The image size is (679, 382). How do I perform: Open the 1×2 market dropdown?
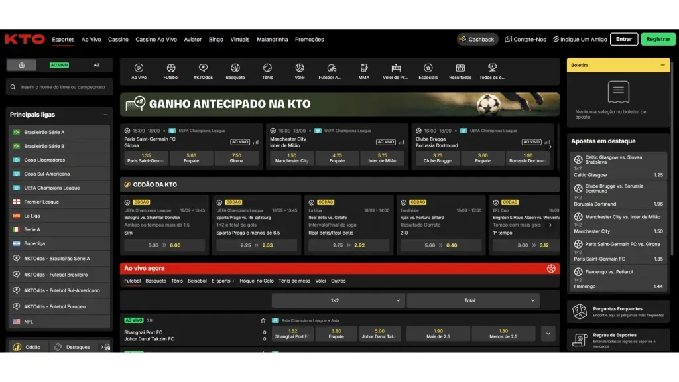pyautogui.click(x=338, y=300)
